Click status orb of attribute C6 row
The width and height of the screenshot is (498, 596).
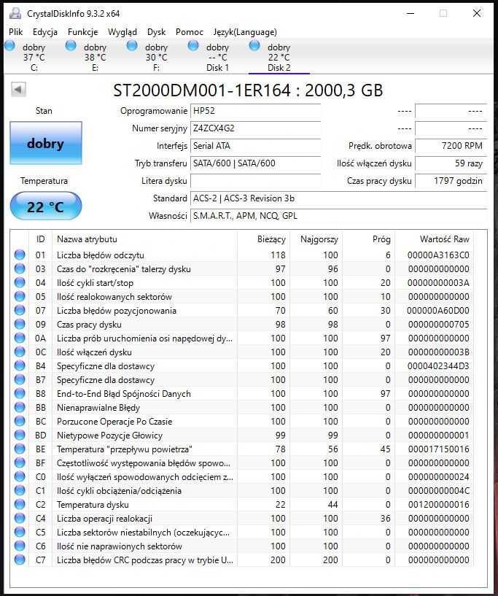pyautogui.click(x=20, y=546)
